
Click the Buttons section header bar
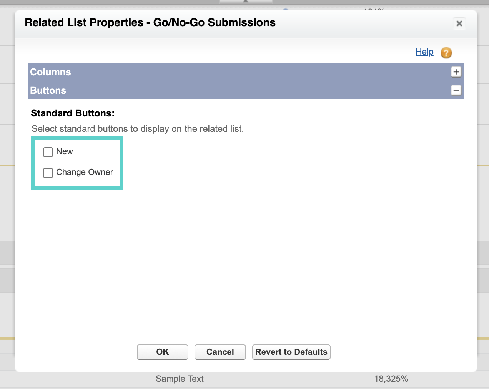(x=231, y=91)
